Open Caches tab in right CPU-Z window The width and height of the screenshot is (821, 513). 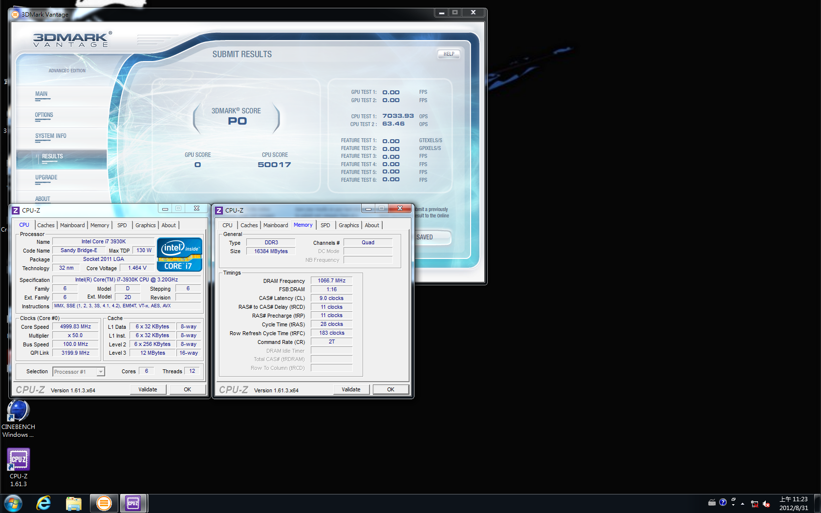(x=249, y=225)
